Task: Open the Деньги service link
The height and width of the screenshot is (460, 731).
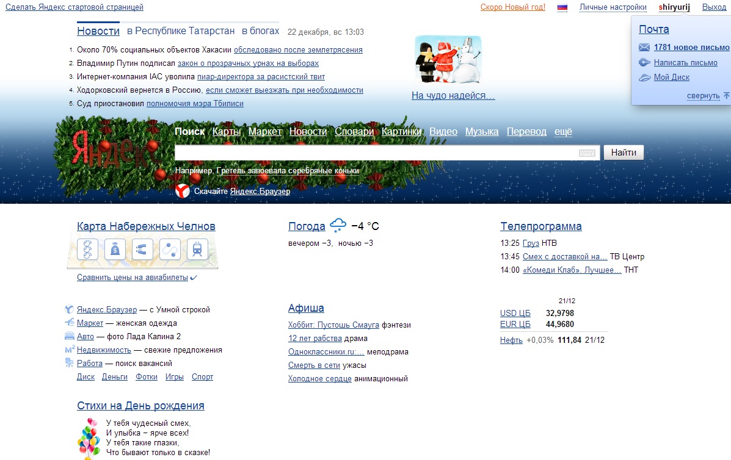Action: (115, 377)
